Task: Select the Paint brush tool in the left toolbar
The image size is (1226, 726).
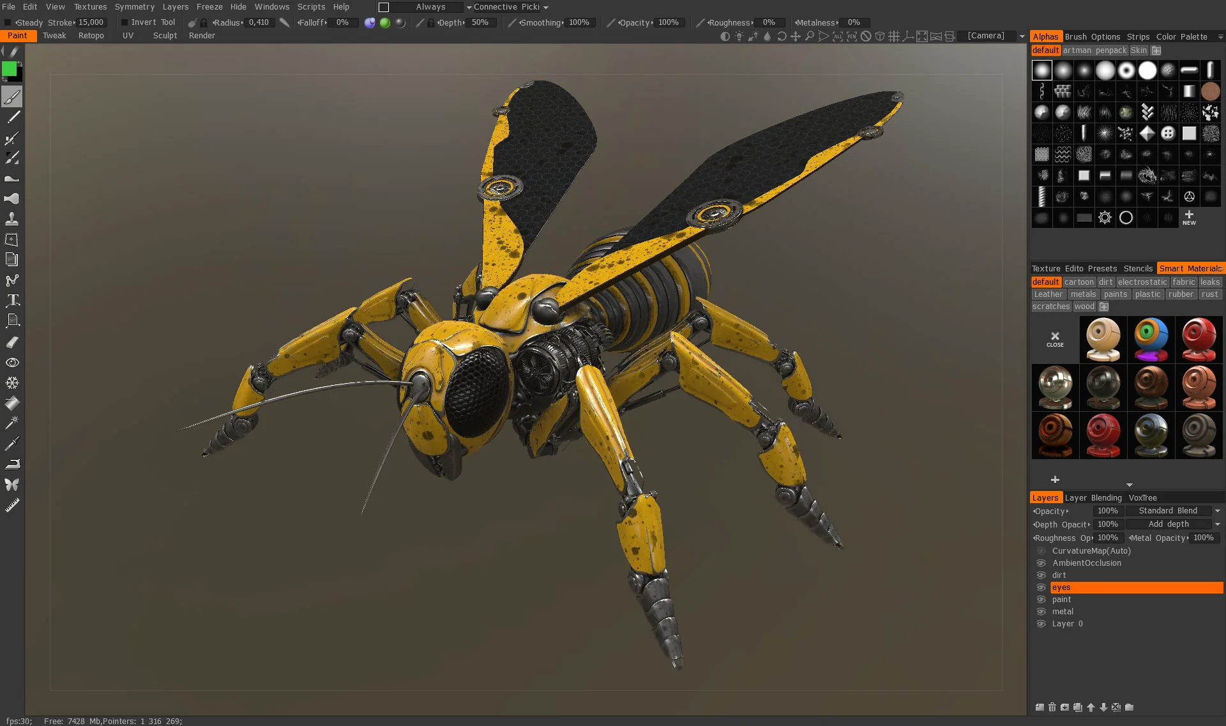Action: (x=11, y=96)
